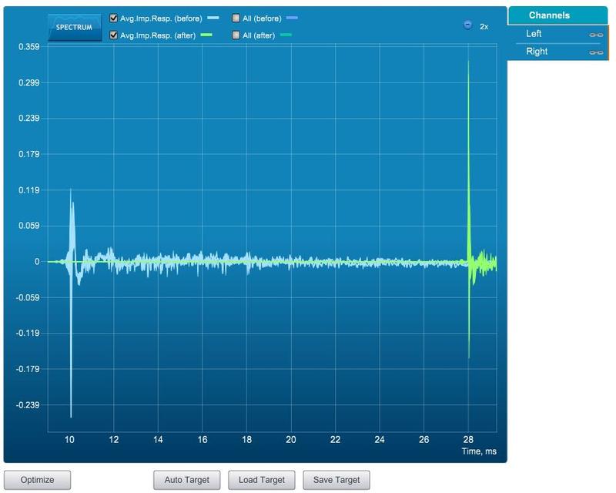616x493 pixels.
Task: Click the green impulse peak at 28 ms
Action: click(x=468, y=63)
